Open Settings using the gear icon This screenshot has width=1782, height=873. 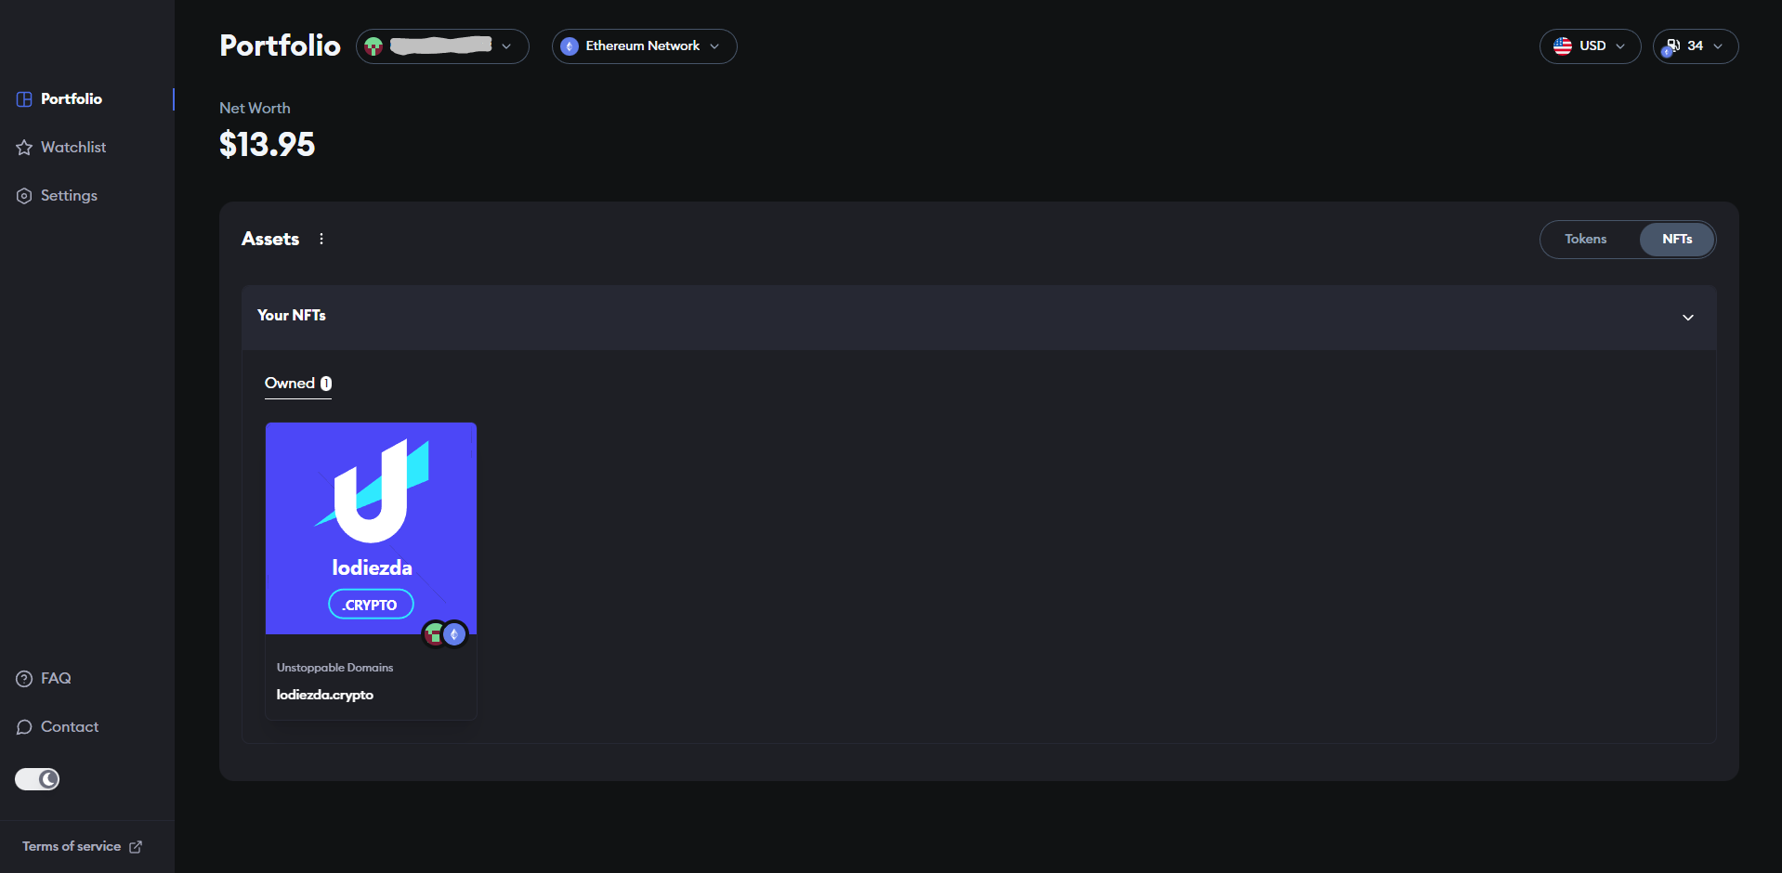[23, 195]
